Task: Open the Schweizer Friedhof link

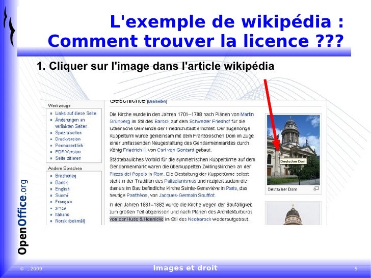Action: [209, 122]
